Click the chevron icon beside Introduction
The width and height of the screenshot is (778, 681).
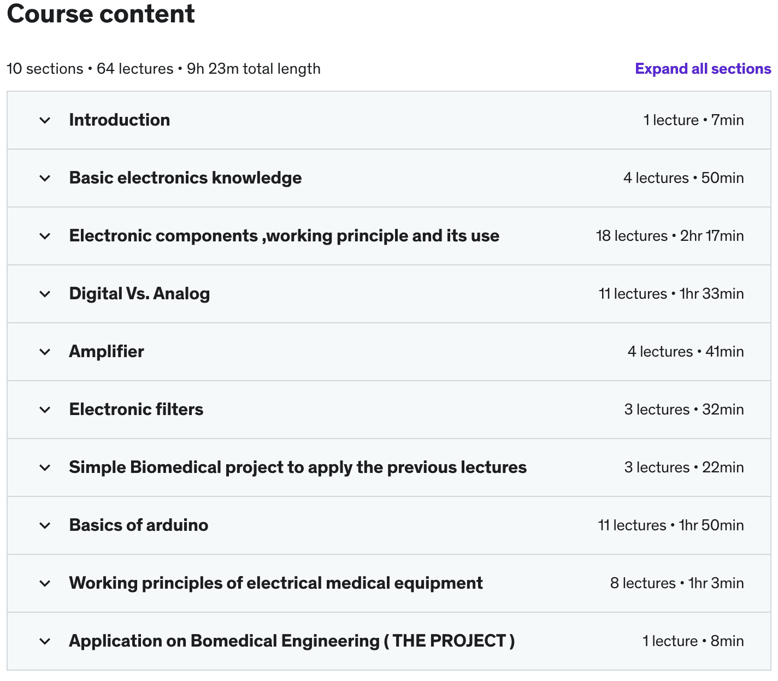coord(45,120)
